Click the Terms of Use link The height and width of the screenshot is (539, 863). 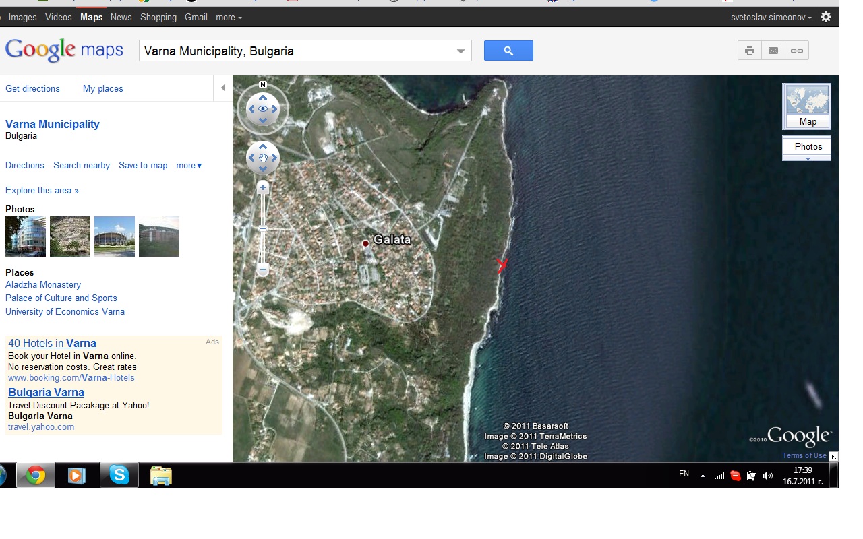[x=804, y=456]
